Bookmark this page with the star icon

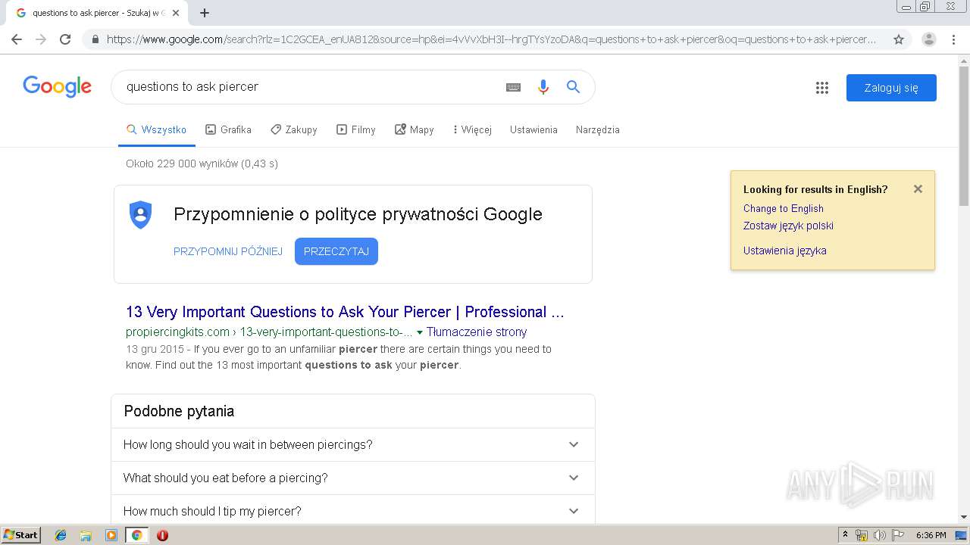[x=899, y=39]
